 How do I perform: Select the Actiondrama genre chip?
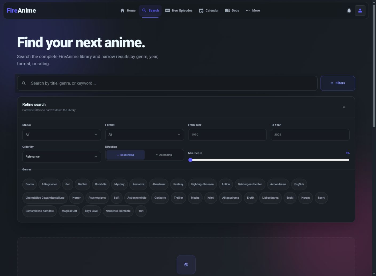point(278,185)
